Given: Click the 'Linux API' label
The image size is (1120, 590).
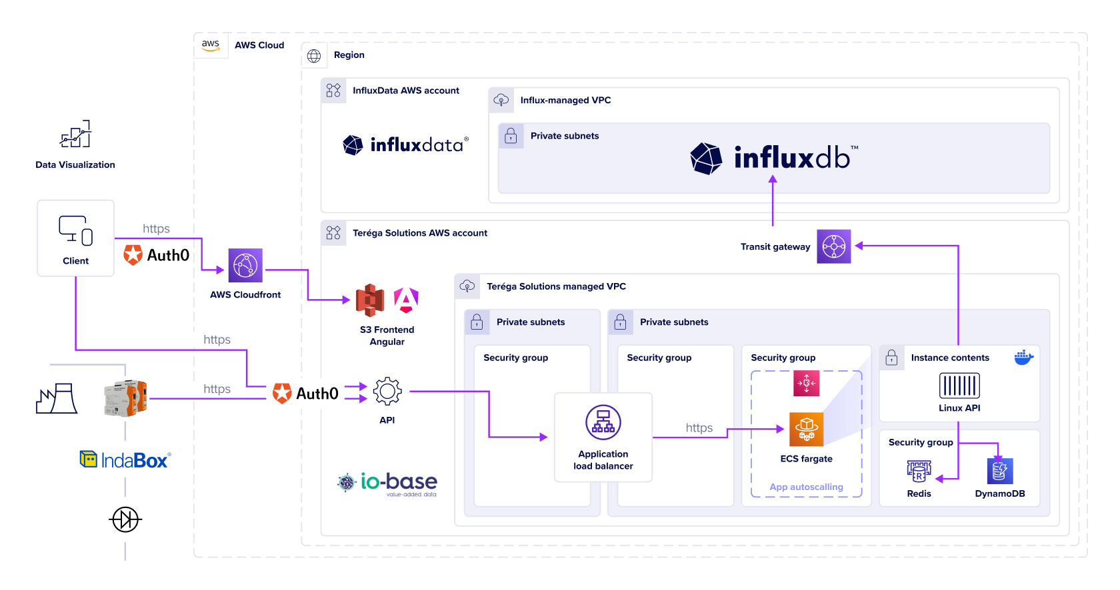Looking at the screenshot, I should [959, 408].
